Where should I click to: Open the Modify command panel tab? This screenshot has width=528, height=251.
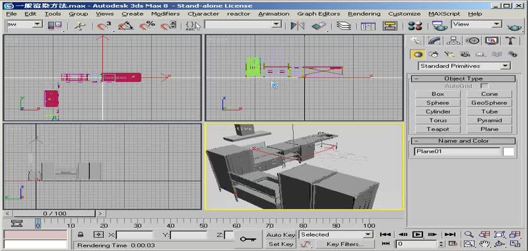434,41
